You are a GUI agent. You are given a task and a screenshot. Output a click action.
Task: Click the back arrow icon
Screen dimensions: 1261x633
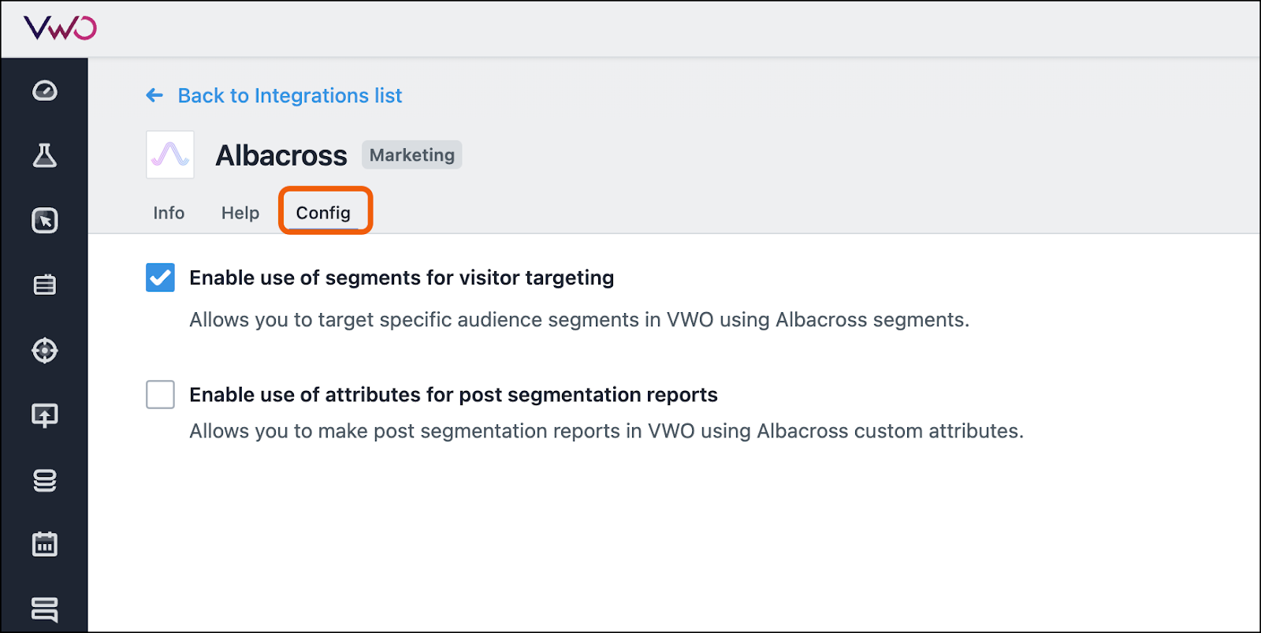point(154,95)
